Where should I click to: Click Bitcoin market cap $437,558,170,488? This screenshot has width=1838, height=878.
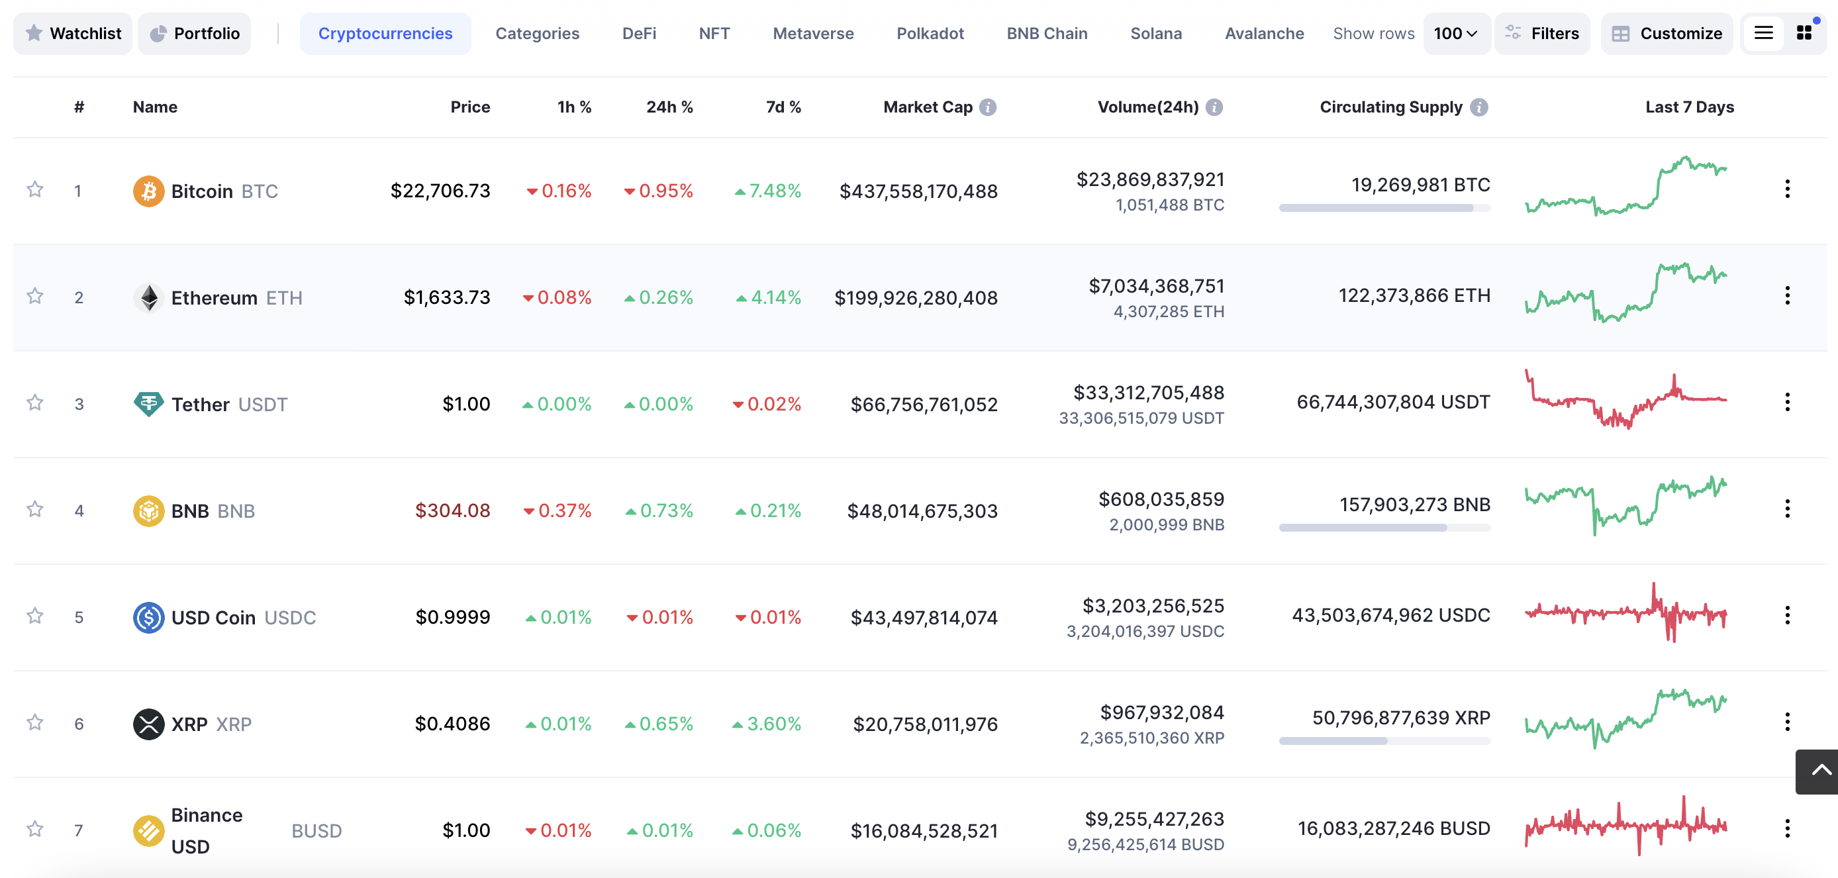918,191
